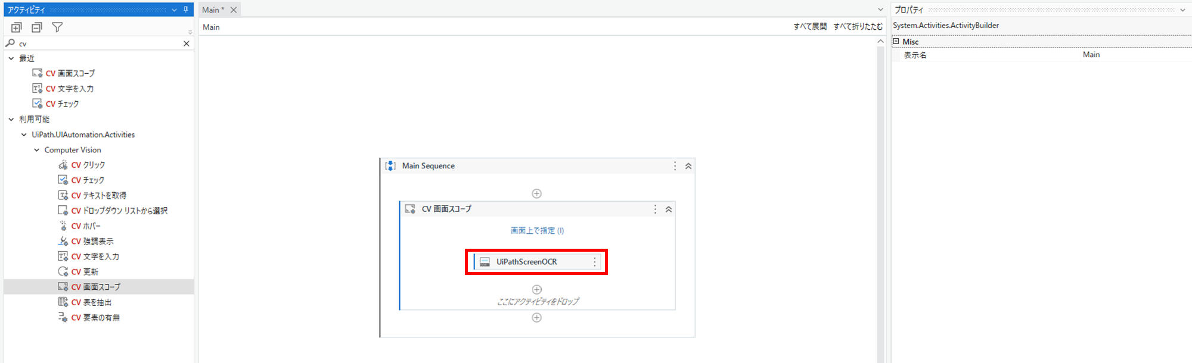The height and width of the screenshot is (363, 1192).
Task: Pin the Activities panel
Action: point(186,10)
